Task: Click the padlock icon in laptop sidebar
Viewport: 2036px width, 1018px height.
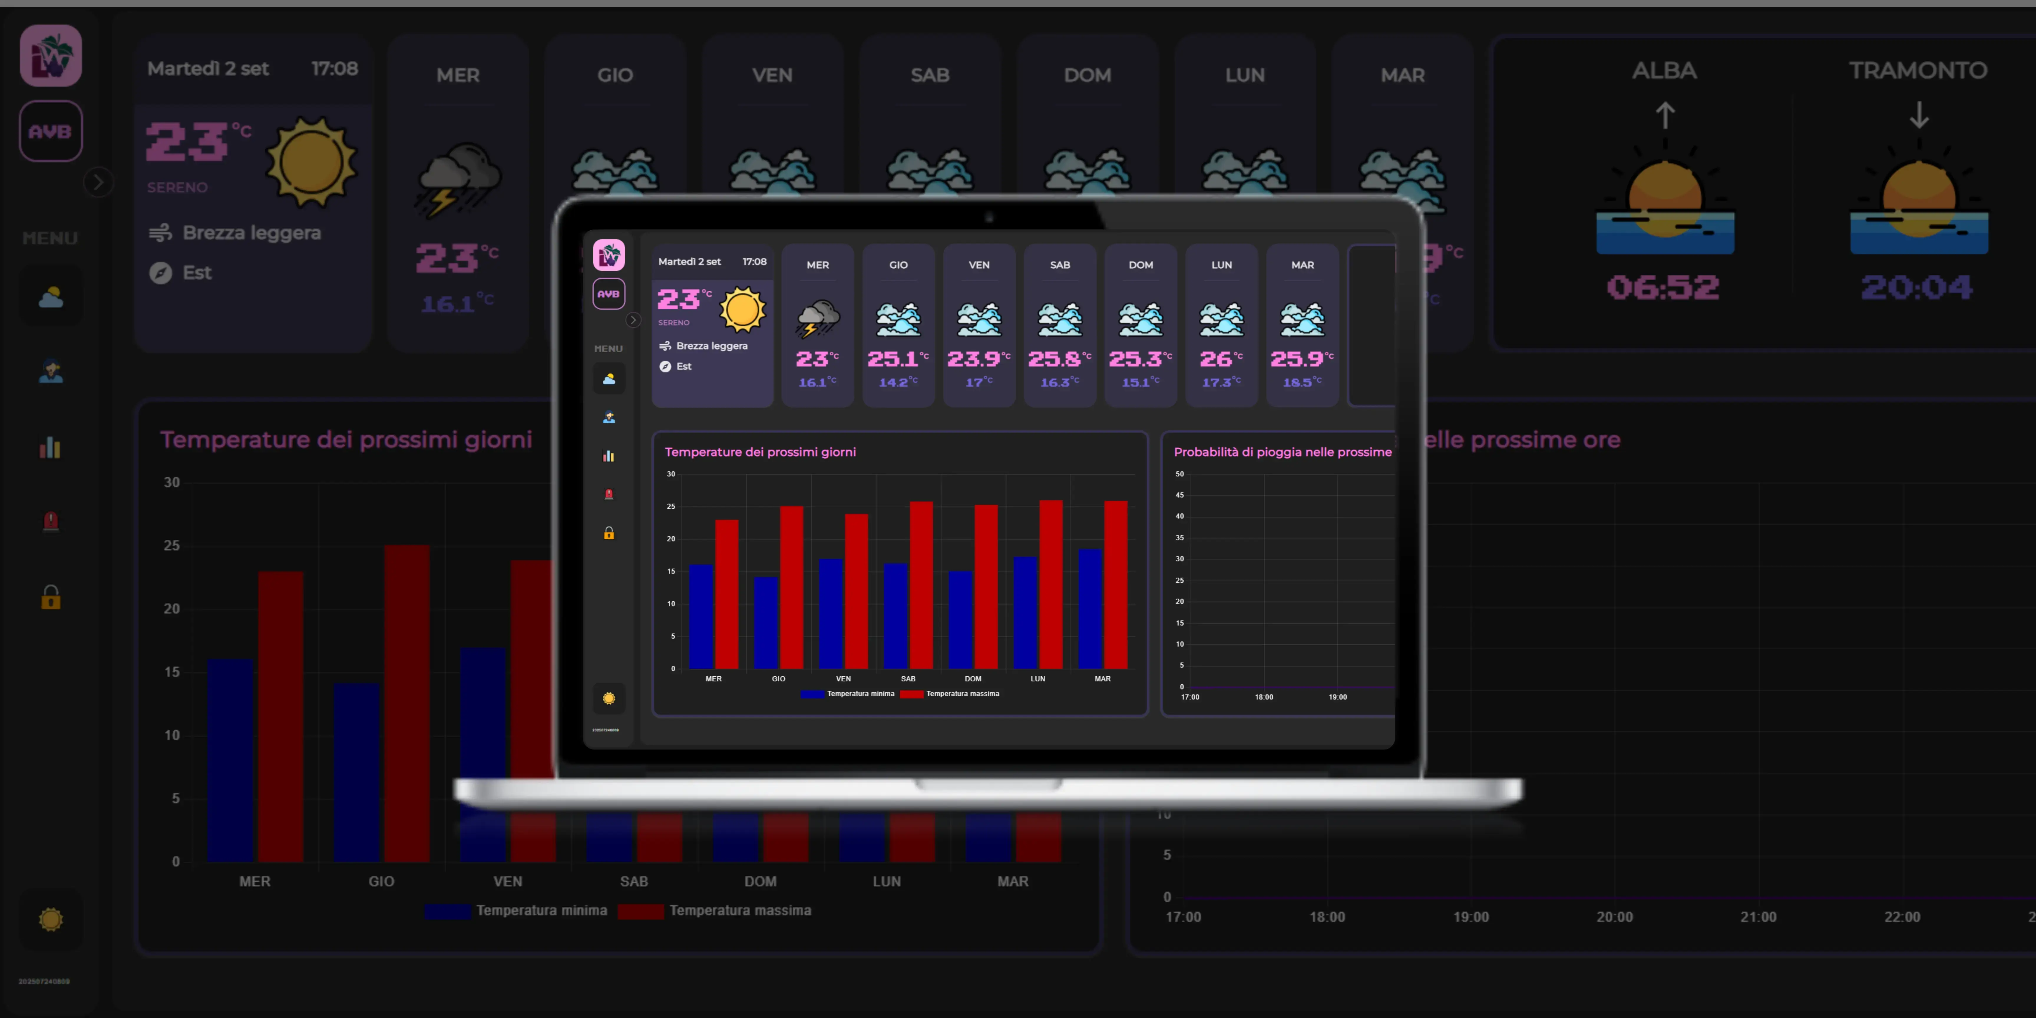Action: [609, 533]
